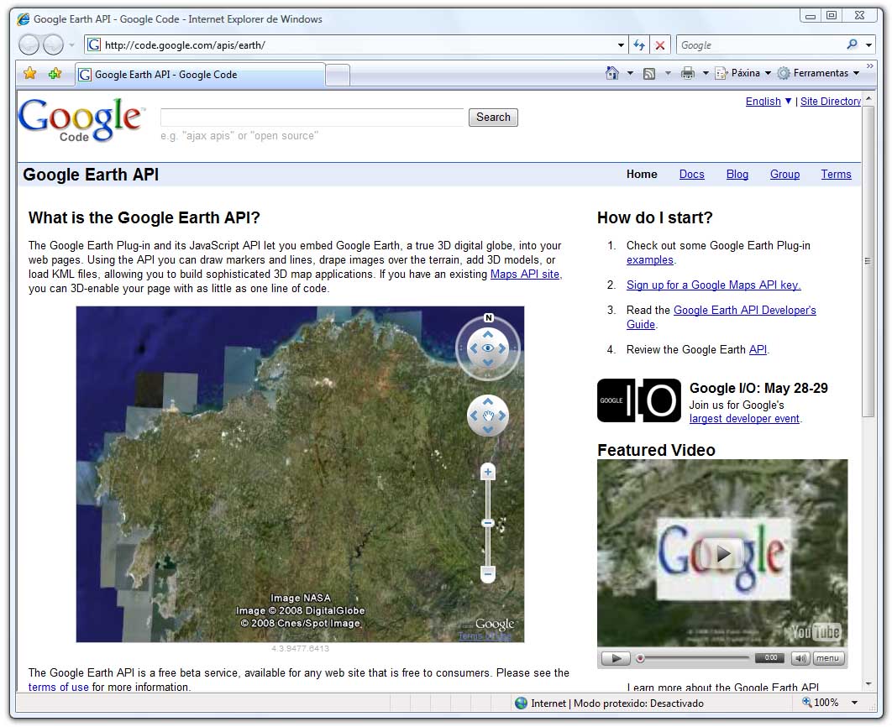Tilt view up with look joystick arrow
Screen dimensions: 892x727
(x=488, y=335)
